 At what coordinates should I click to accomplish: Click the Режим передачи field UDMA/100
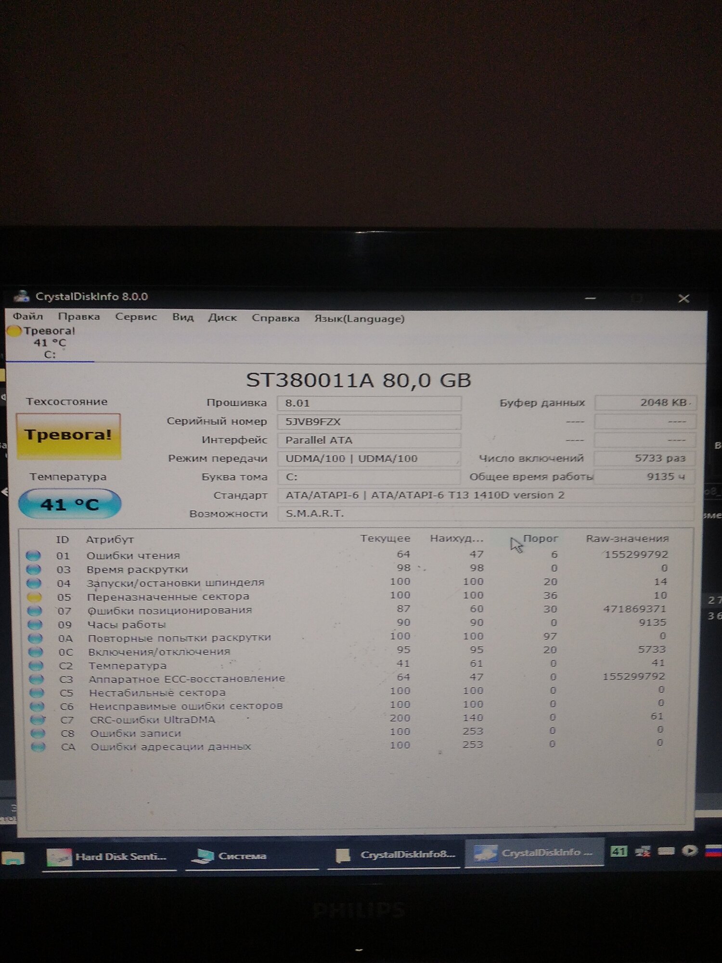pyautogui.click(x=369, y=458)
